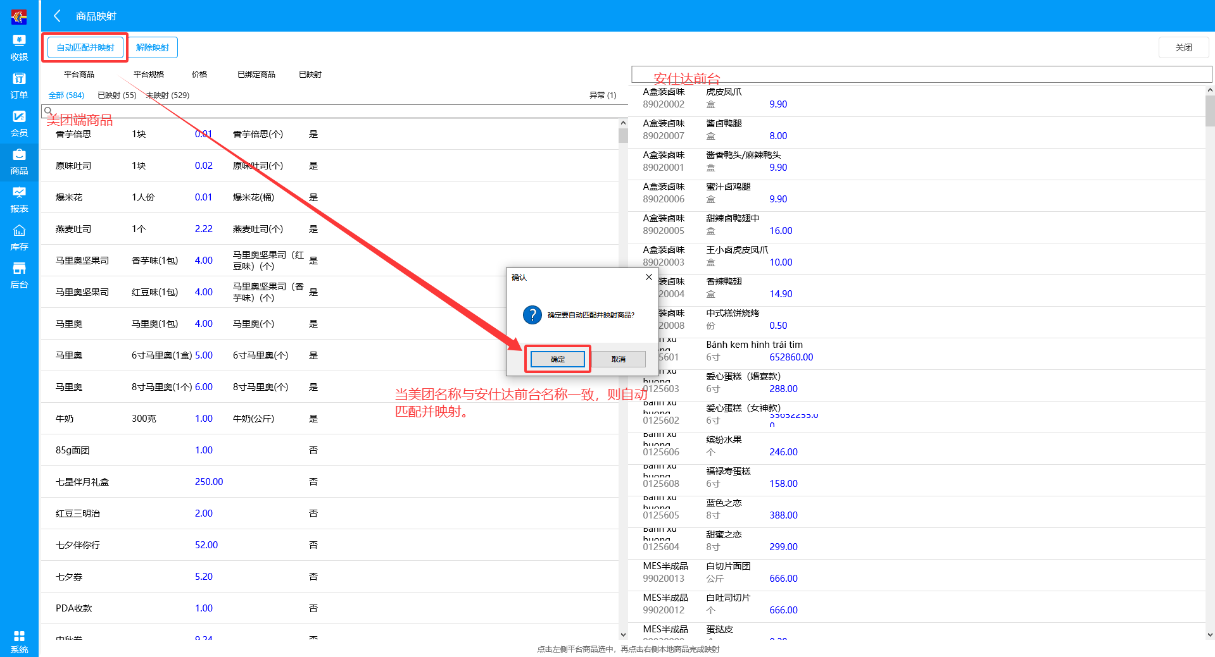The width and height of the screenshot is (1215, 657).
Task: Click the left list scrollbar down arrow
Action: pos(623,635)
